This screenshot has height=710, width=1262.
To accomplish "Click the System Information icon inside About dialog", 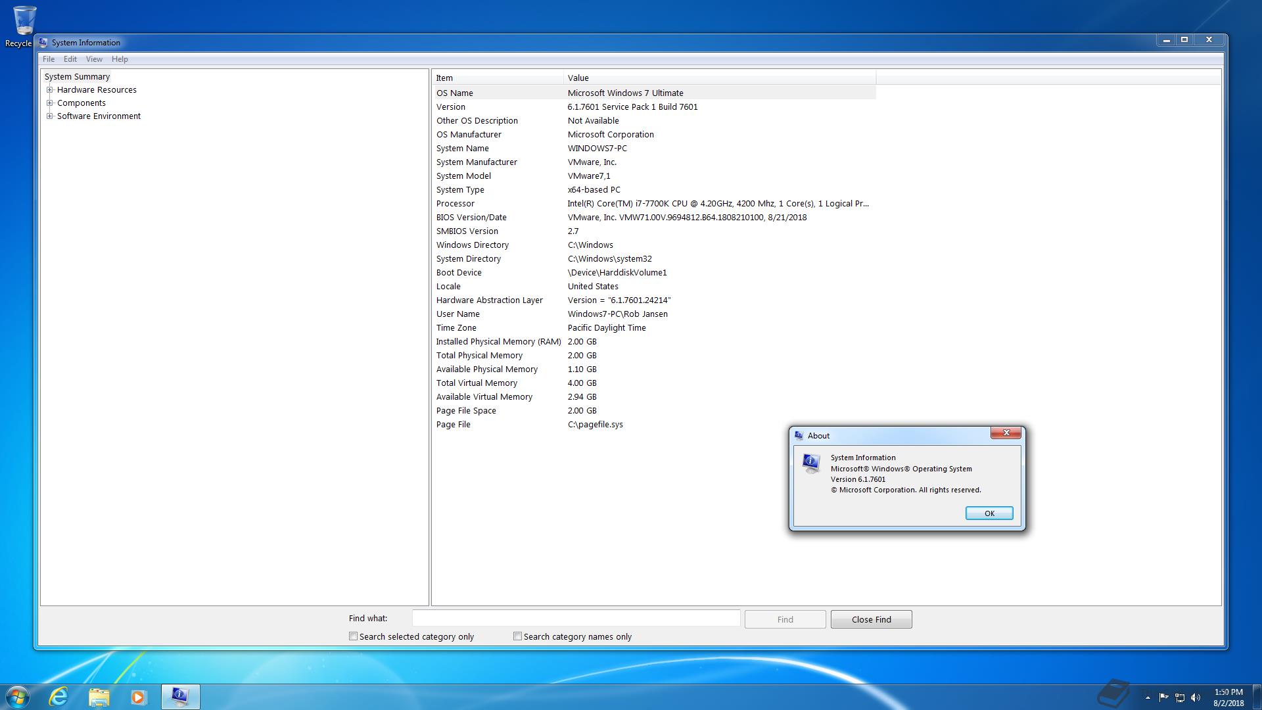I will pyautogui.click(x=811, y=463).
